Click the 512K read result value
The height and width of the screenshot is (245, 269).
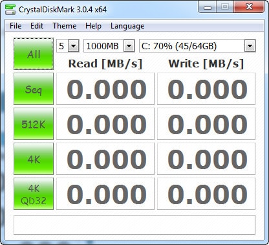tap(105, 124)
